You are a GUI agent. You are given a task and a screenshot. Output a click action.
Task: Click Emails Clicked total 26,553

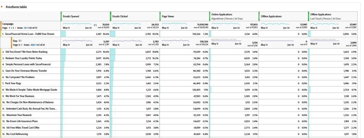(155, 25)
